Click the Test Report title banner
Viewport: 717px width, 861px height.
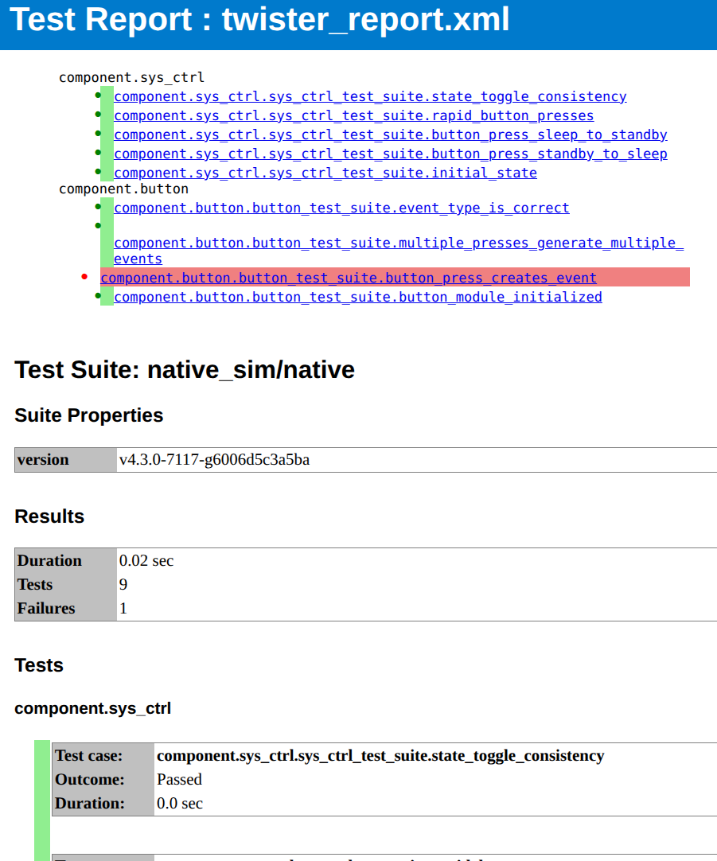pos(259,21)
